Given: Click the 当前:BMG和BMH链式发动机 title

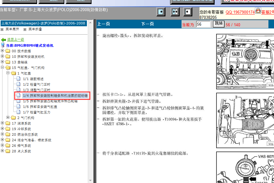Looking at the screenshot, I should point(30,45).
